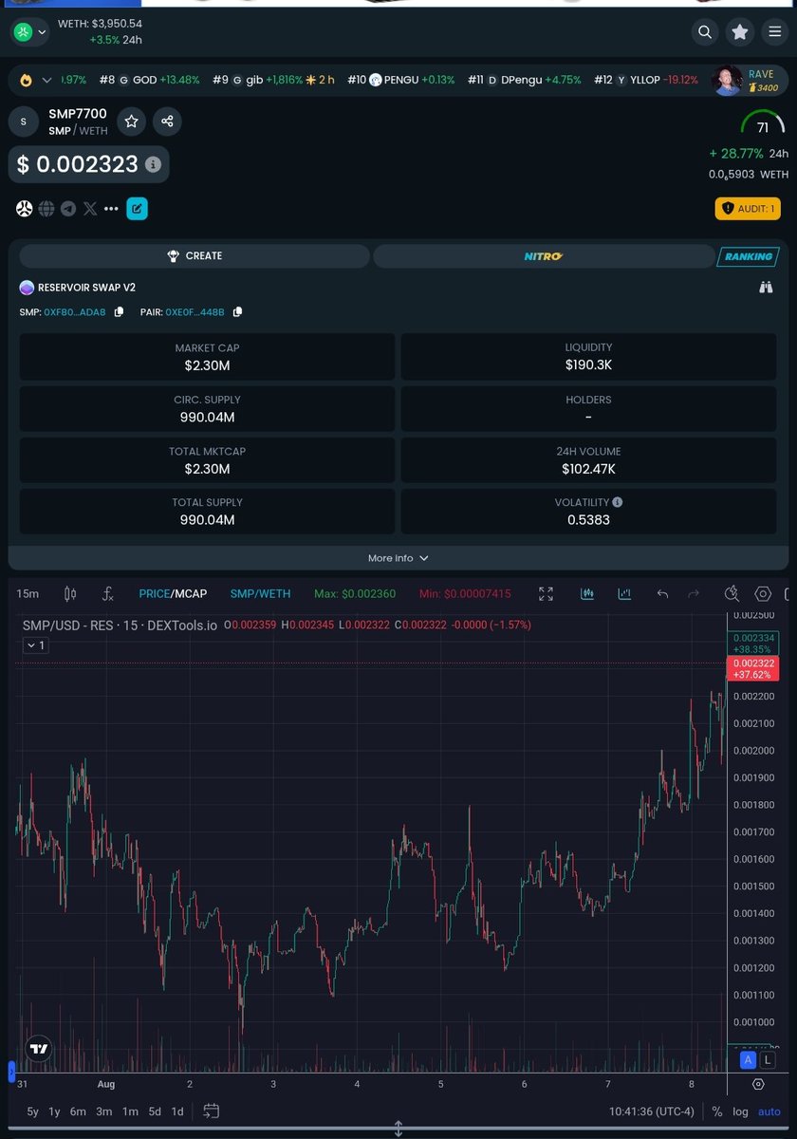Screen dimensions: 797x1139
Task: Set the chart range to 6m
Action: pos(79,1111)
